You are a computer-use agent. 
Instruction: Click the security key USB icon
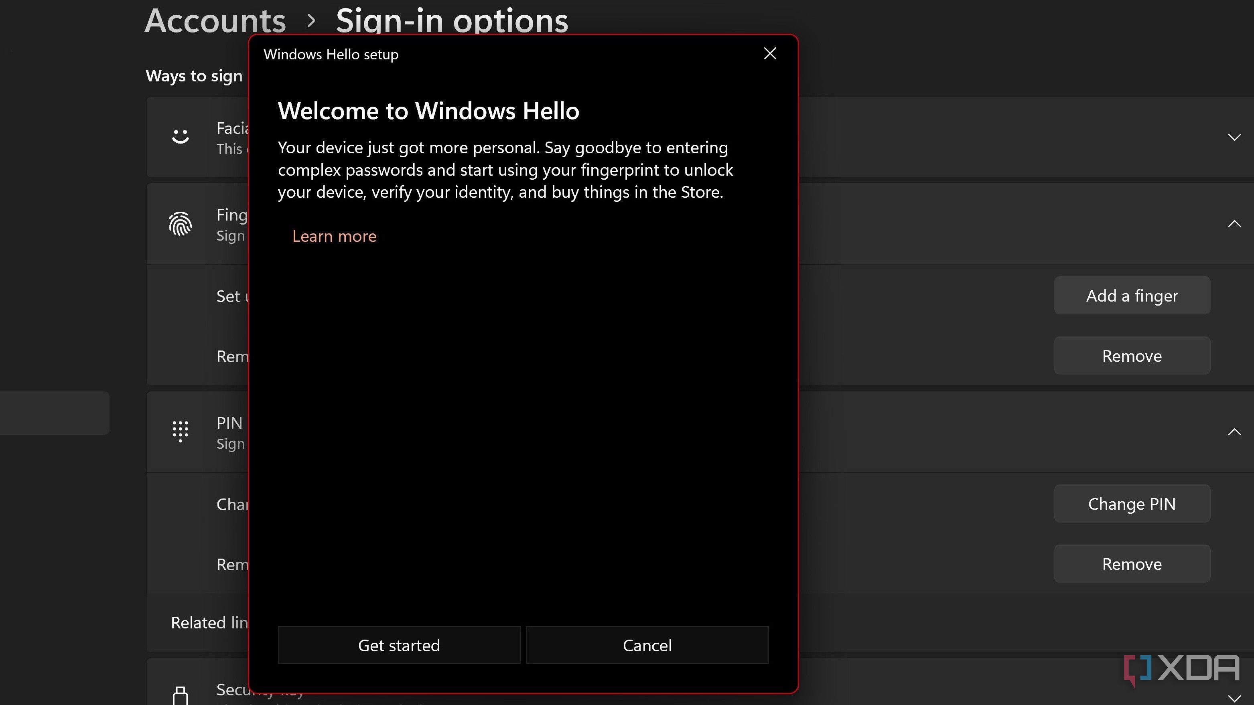pyautogui.click(x=180, y=696)
